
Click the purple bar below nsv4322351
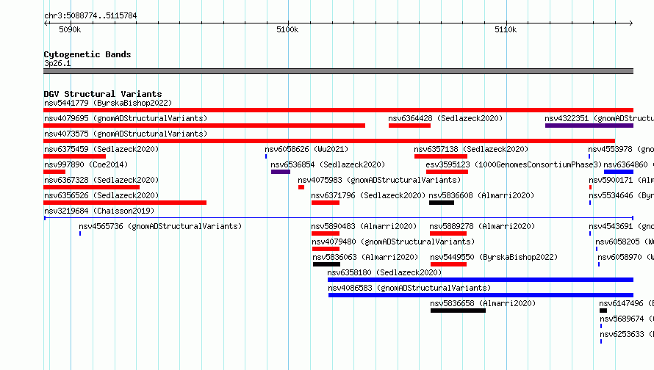(x=589, y=126)
